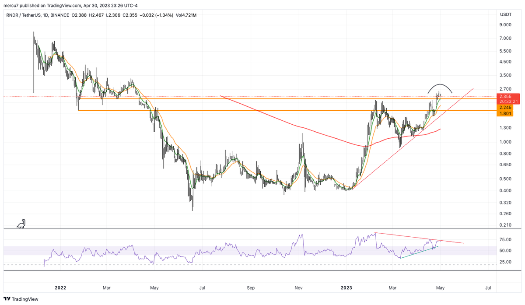Click the RSI 50.00 axis label
The height and width of the screenshot is (305, 525).
click(x=506, y=250)
